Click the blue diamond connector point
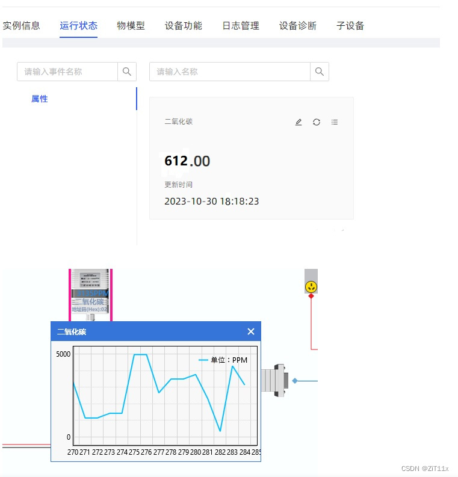The height and width of the screenshot is (477, 458). (x=295, y=381)
